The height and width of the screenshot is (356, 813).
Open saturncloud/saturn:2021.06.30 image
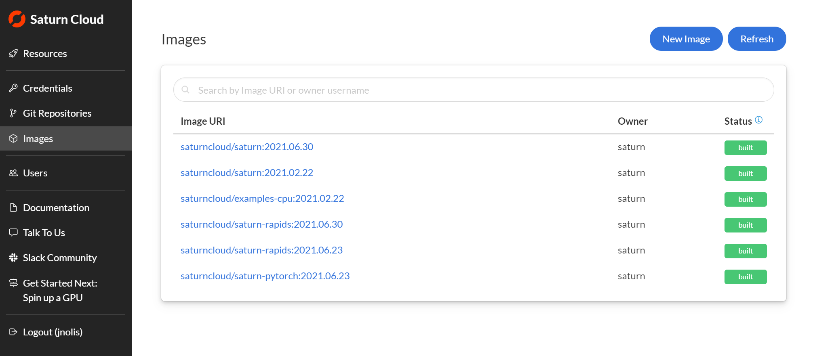pos(247,147)
